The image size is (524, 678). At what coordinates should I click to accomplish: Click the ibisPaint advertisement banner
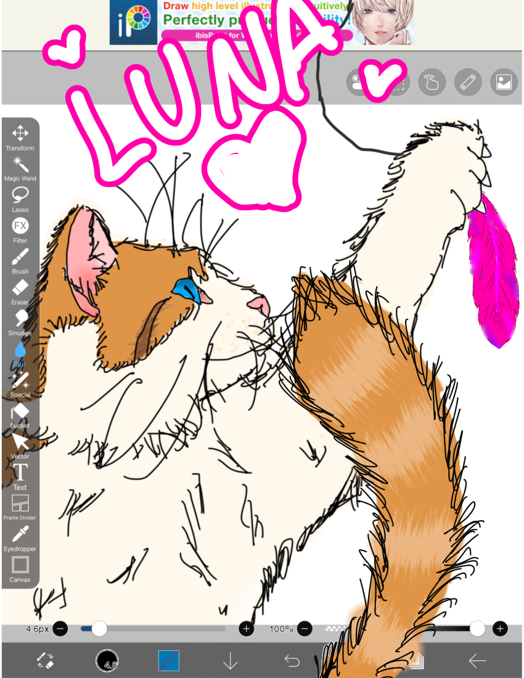pyautogui.click(x=261, y=23)
